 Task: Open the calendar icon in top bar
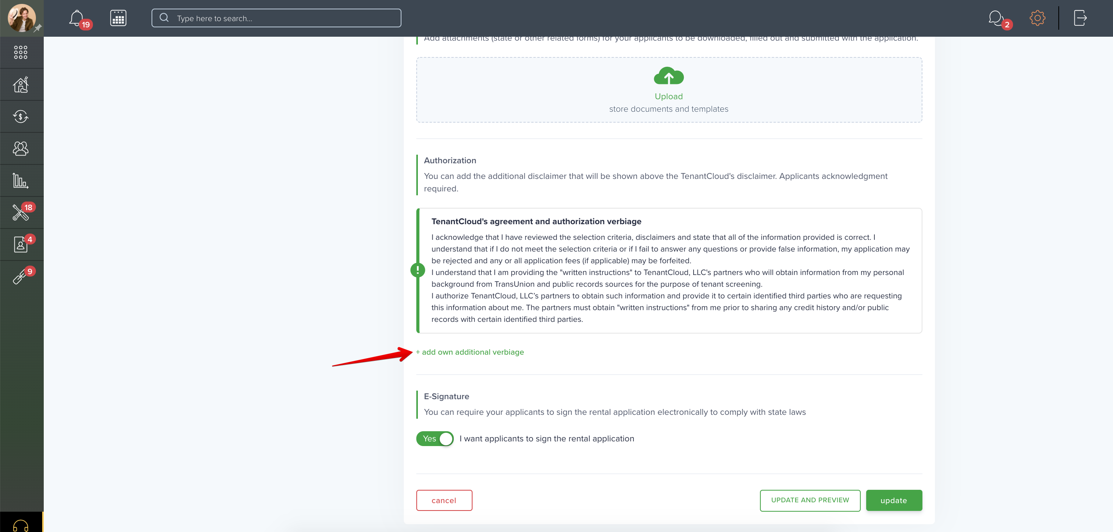pos(118,18)
